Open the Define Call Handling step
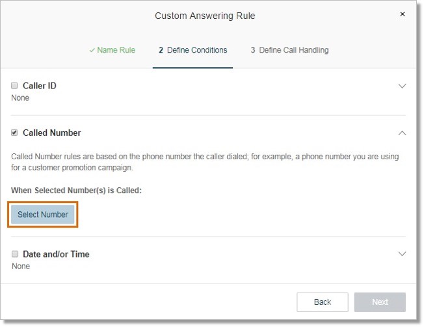 [289, 50]
